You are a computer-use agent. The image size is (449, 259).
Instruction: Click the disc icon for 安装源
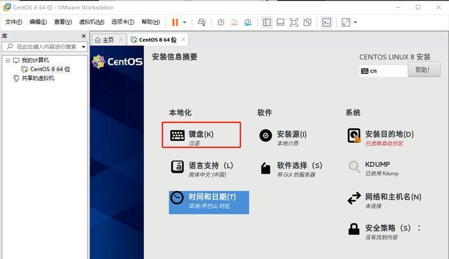265,135
